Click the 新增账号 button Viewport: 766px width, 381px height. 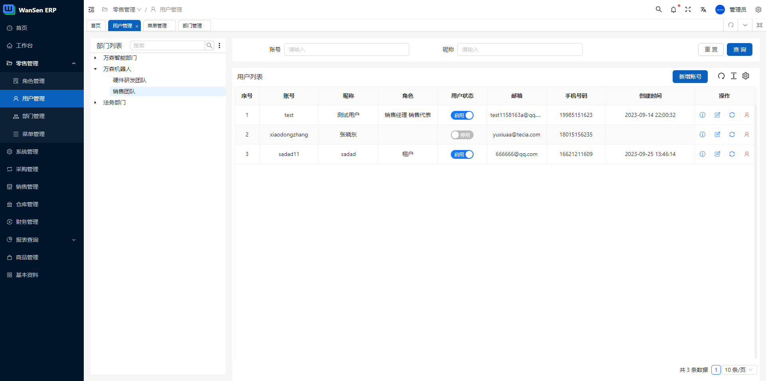tap(690, 77)
